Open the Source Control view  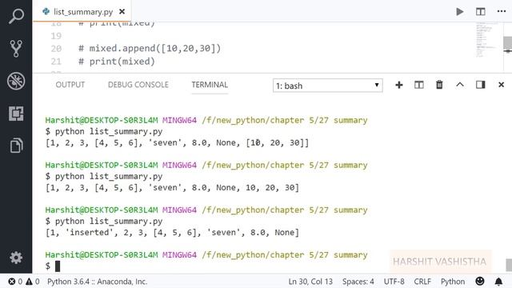click(x=16, y=48)
